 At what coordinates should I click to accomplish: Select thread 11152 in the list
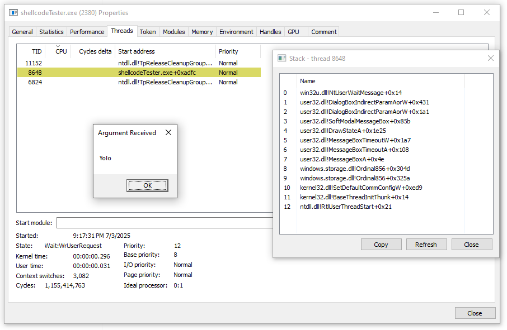click(x=139, y=63)
